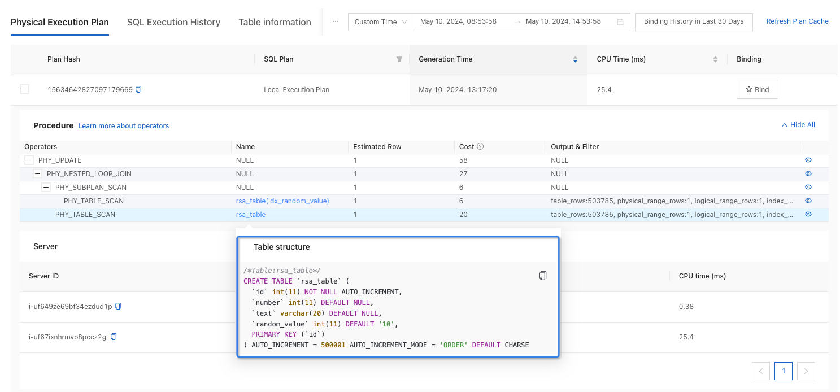The height and width of the screenshot is (392, 840).
Task: Open Learn more about operators link
Action: [124, 126]
